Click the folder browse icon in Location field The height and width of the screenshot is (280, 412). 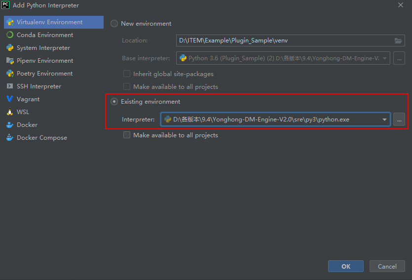[x=398, y=40]
